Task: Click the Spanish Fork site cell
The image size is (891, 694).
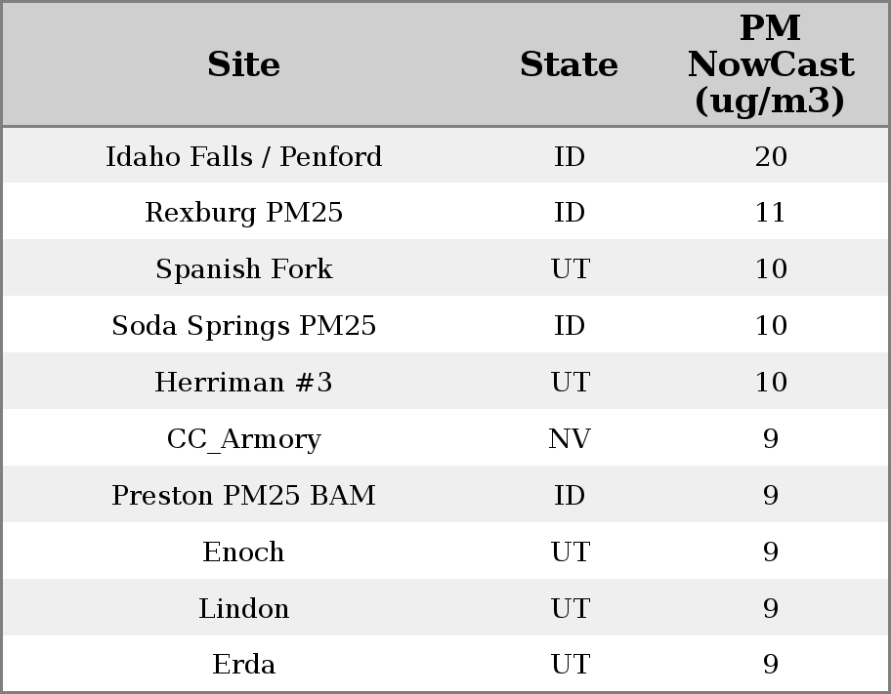Action: tap(244, 269)
